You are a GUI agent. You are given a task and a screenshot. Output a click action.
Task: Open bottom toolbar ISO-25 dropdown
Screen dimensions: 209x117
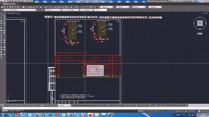(x=64, y=105)
